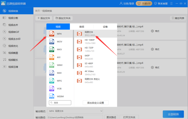The width and height of the screenshot is (188, 119).
Task: Choose 同原文件 resolution preset
Action: pos(96,34)
